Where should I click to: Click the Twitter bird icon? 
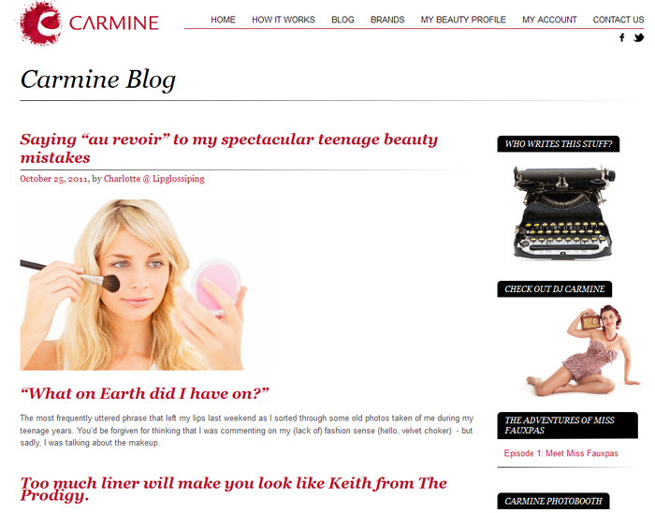pyautogui.click(x=639, y=38)
